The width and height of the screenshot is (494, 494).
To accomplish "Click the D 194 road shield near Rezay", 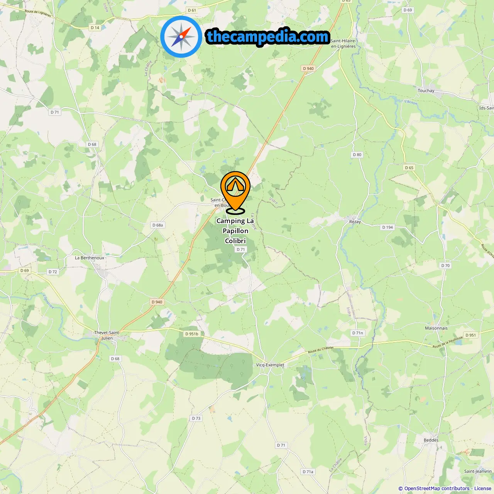I will click(387, 227).
